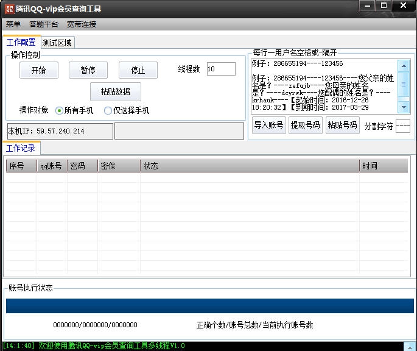Image resolution: width=417 pixels, height=351 pixels.
Task: Click the blue account execution progress bar
Action: [x=210, y=306]
